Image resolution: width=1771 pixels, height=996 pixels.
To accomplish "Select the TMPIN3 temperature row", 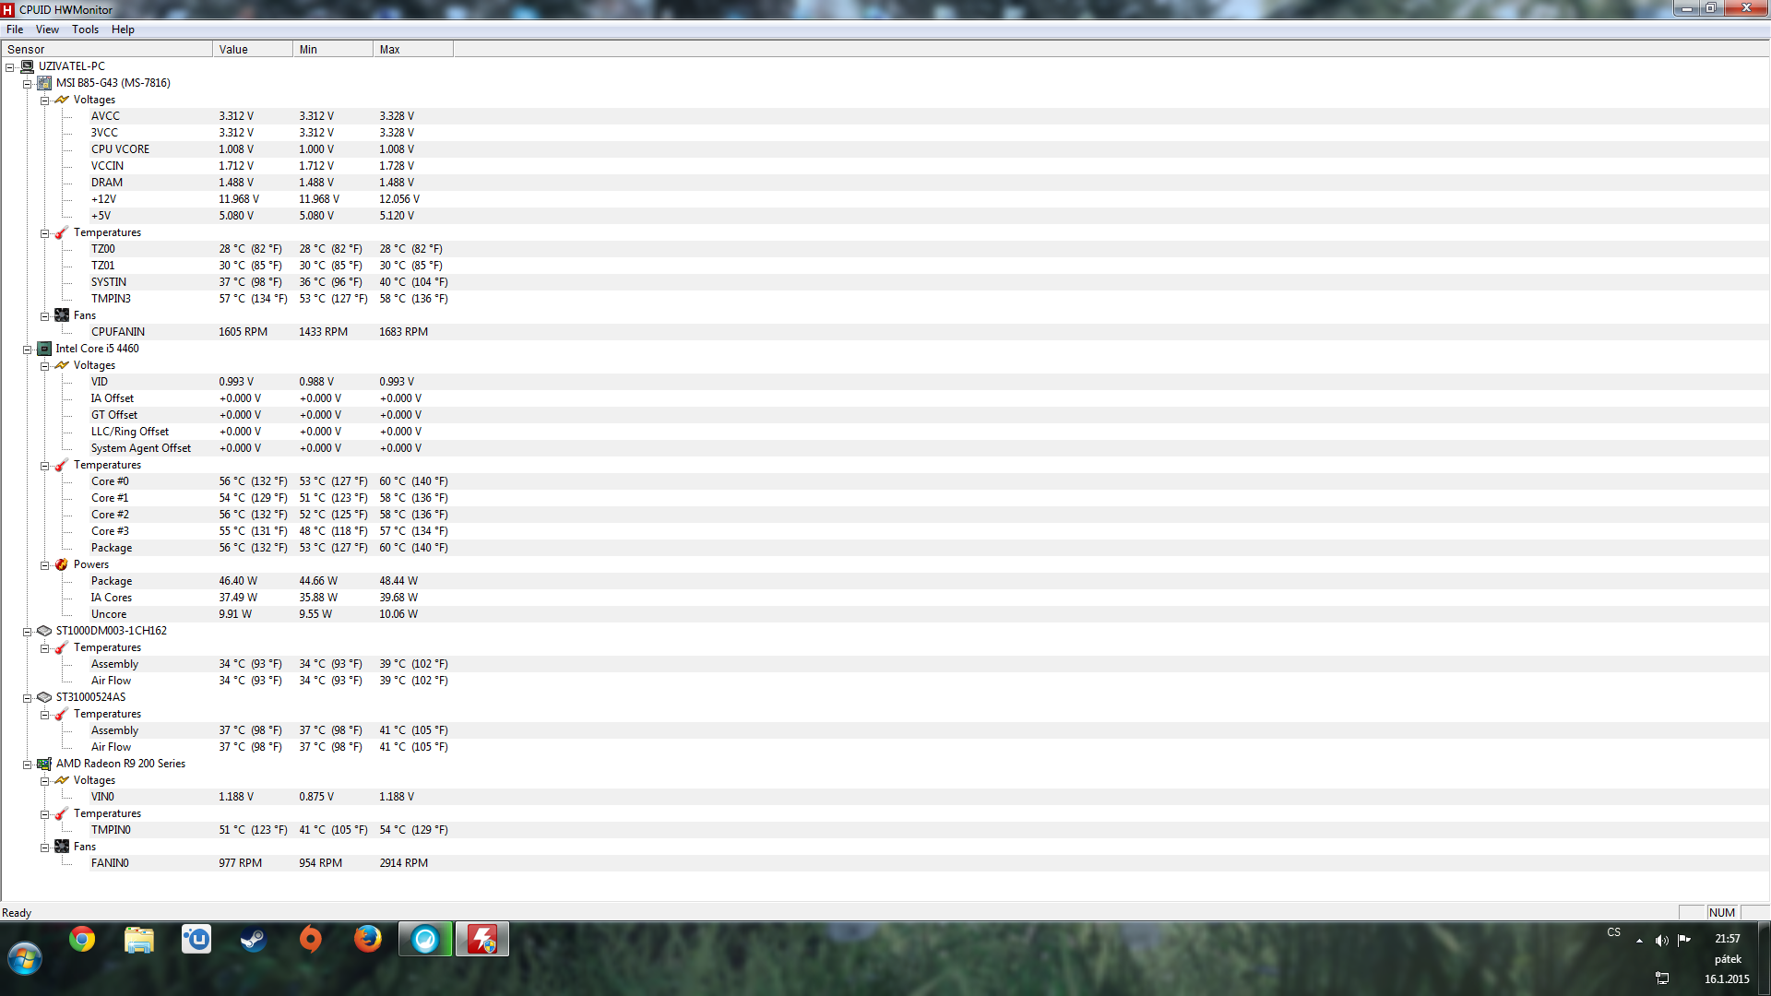I will pos(885,299).
